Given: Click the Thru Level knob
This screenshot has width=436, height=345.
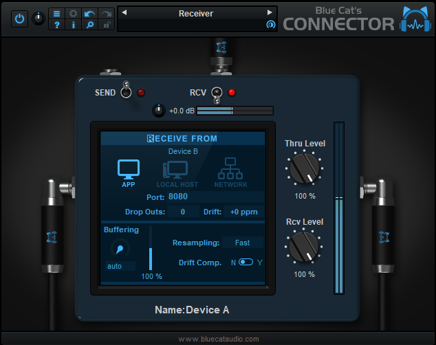Looking at the screenshot, I should [304, 169].
